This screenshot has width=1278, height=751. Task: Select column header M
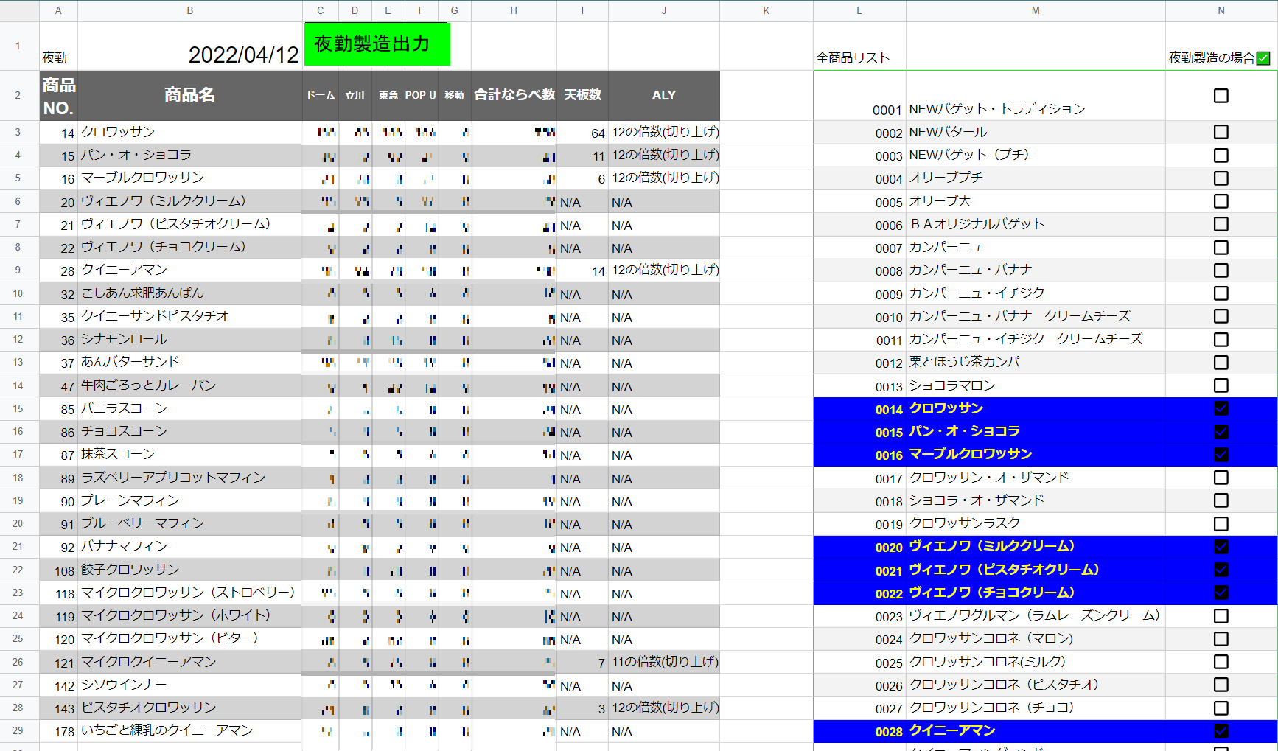pyautogui.click(x=1035, y=10)
